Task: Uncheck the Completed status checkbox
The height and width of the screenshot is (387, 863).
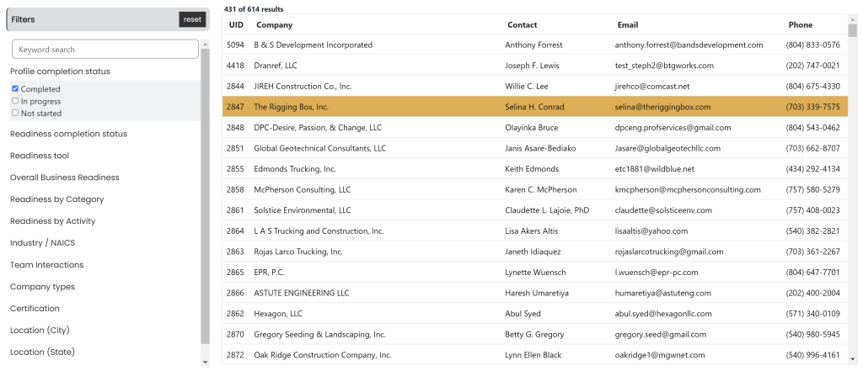Action: pos(15,89)
